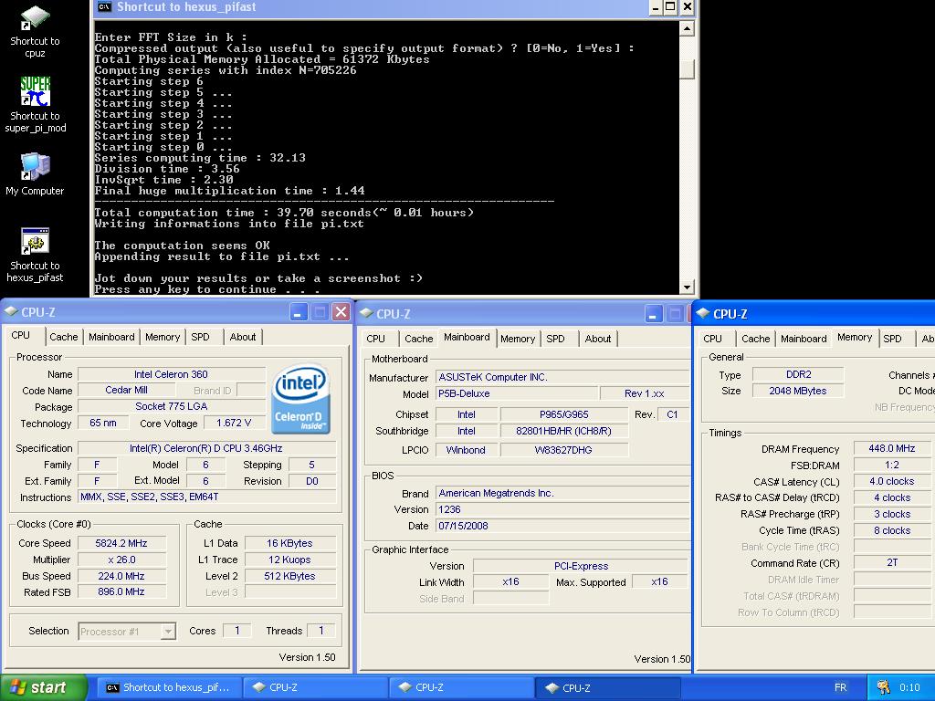This screenshot has width=935, height=701.
Task: Select Cache tab in Mainboard CPU-Z window
Action: pyautogui.click(x=418, y=339)
